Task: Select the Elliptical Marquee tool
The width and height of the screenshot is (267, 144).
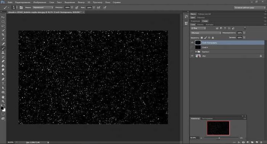Action: tap(3, 22)
